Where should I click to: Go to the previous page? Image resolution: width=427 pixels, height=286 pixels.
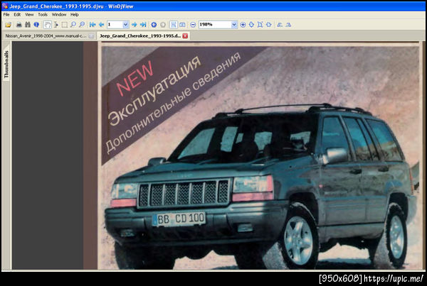coord(101,25)
